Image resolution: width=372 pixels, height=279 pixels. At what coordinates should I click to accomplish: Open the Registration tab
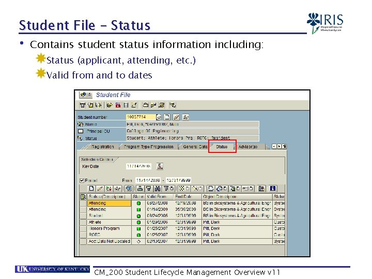[x=102, y=147]
